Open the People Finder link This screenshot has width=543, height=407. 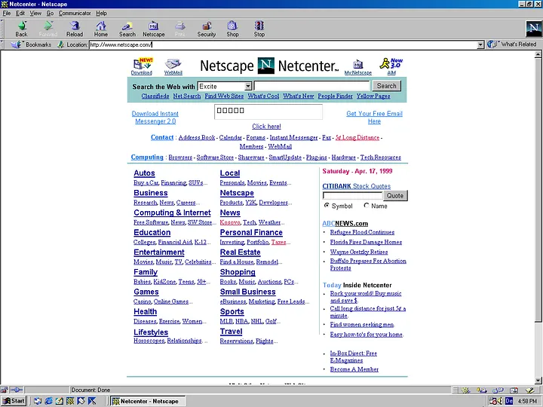click(335, 96)
